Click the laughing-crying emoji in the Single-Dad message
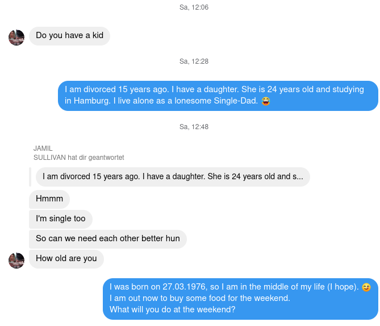 pos(266,101)
